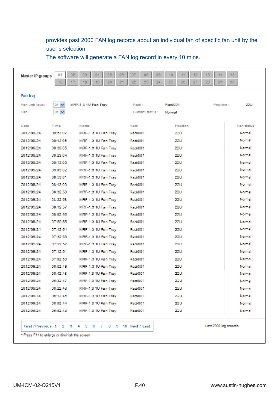This screenshot has height=397, width=280.
Task: Select log row with time 08:53:01
Action: click(137, 177)
